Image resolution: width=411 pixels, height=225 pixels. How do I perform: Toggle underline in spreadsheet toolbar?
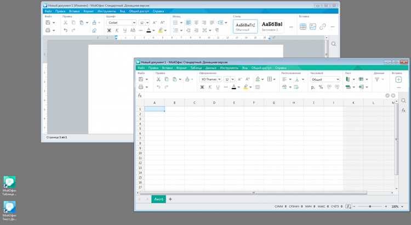tap(218, 87)
